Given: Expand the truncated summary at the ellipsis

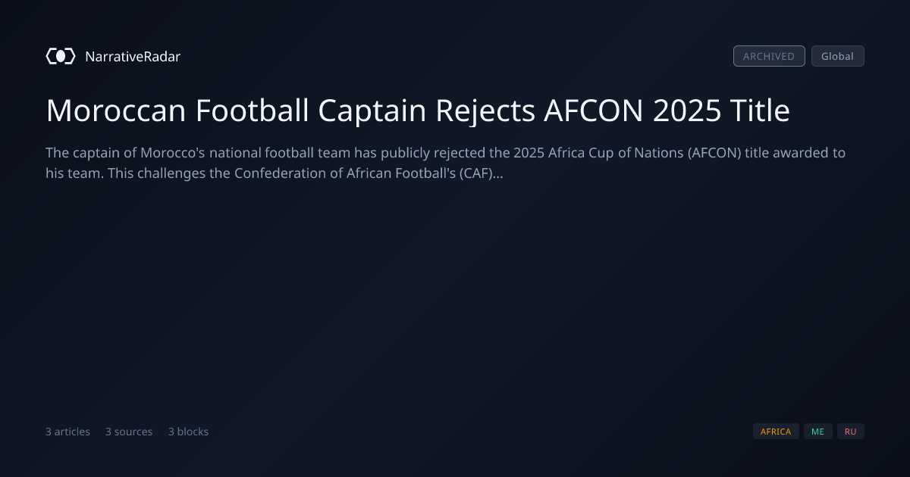Looking at the screenshot, I should pos(498,173).
